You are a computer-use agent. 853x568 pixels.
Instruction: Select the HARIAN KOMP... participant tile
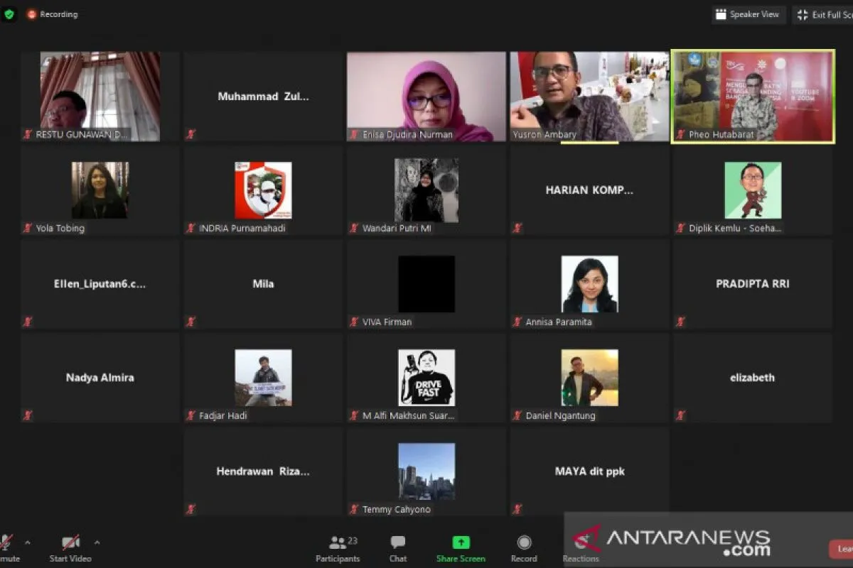coord(589,190)
